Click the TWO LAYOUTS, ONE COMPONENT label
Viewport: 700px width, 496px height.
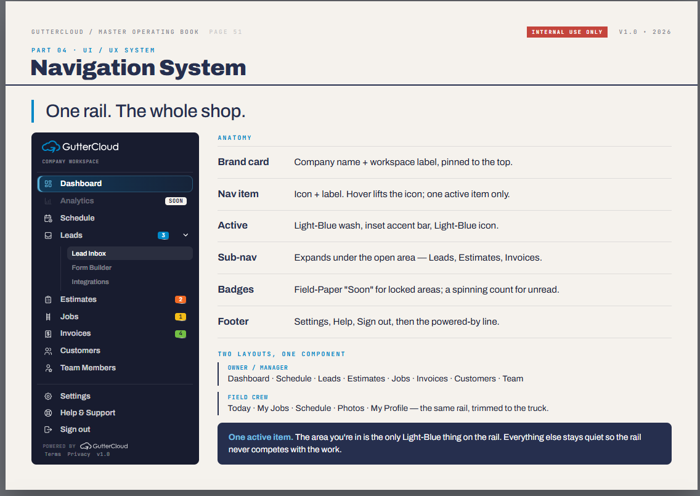click(282, 354)
